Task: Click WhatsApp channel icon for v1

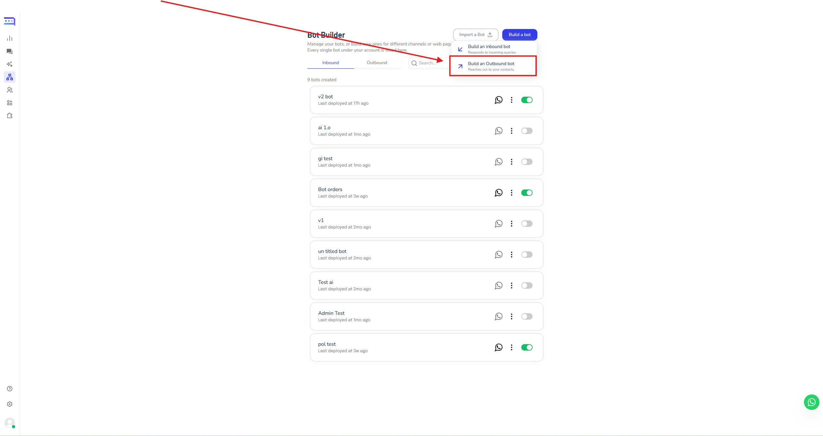Action: [x=498, y=224]
